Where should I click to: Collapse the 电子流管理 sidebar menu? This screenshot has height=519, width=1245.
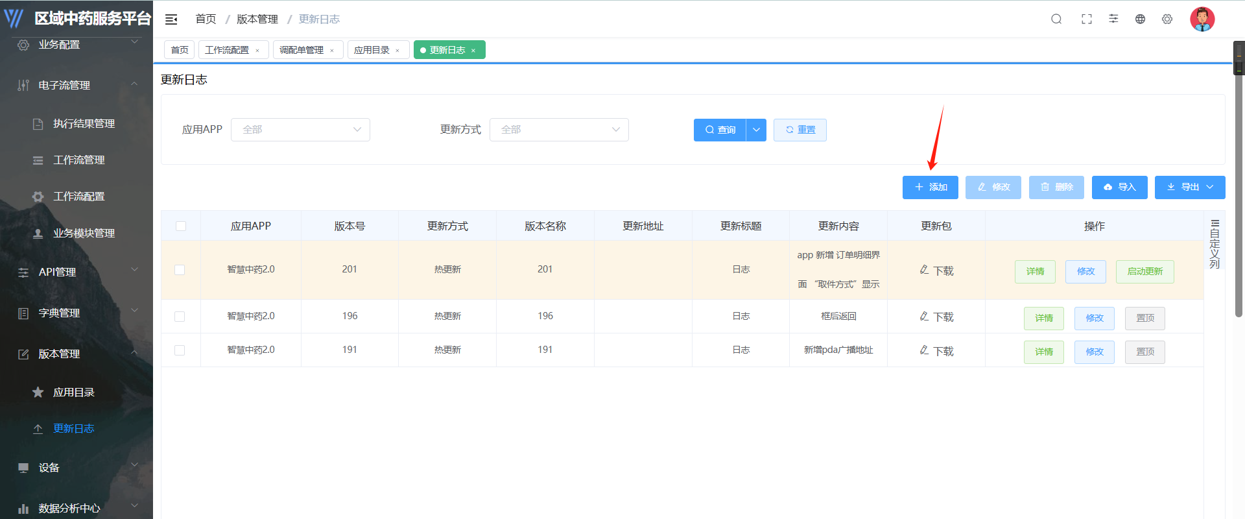pos(77,85)
